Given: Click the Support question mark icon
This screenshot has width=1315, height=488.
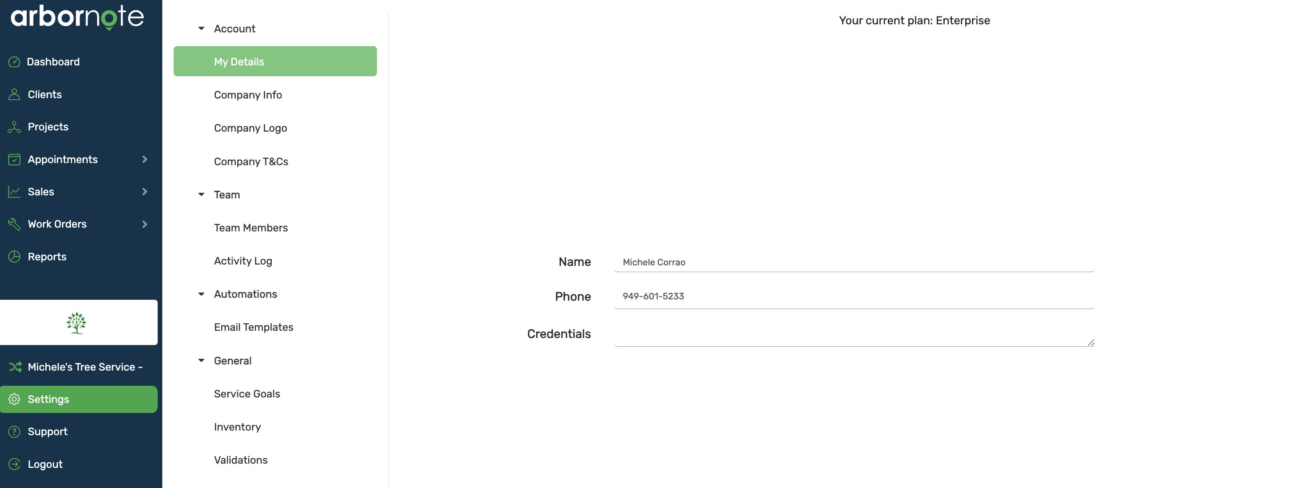Looking at the screenshot, I should (x=14, y=432).
